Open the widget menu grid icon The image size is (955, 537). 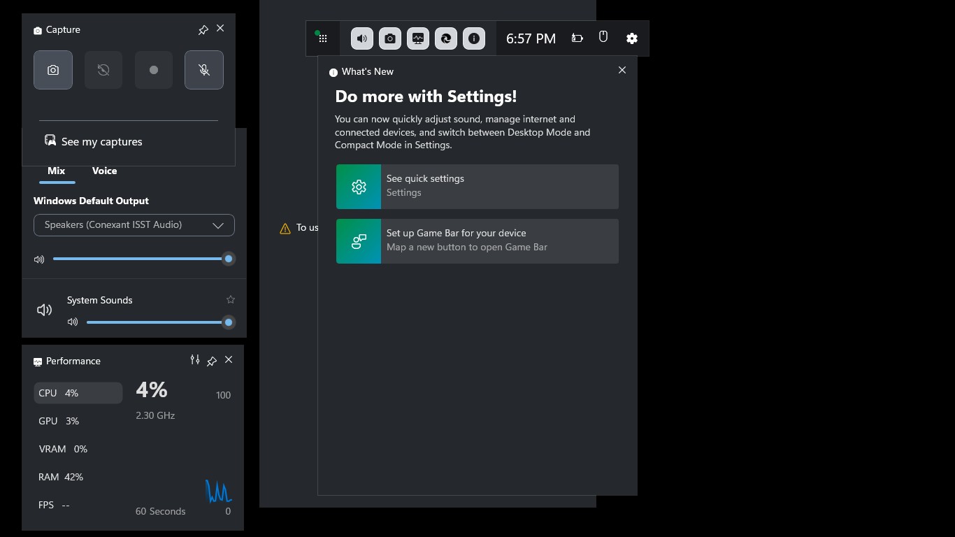tap(323, 38)
